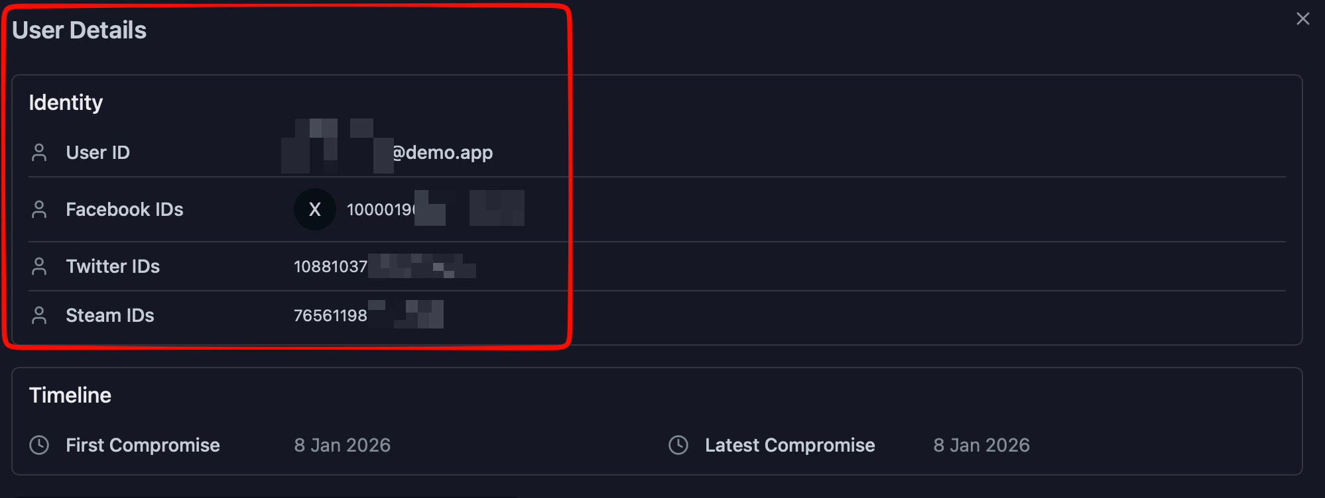Click the User ID label
Screen dimensions: 1325x498
pos(97,153)
